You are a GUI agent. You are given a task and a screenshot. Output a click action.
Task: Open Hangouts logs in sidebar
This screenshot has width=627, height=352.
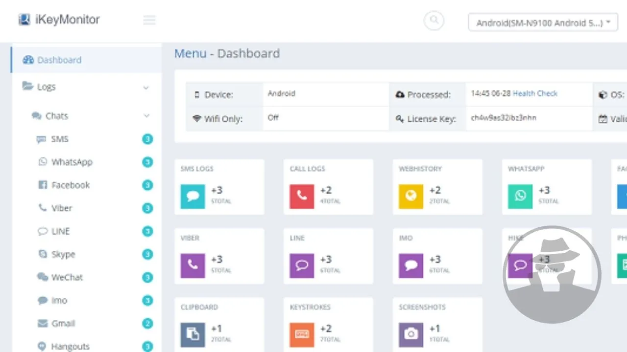[70, 346]
